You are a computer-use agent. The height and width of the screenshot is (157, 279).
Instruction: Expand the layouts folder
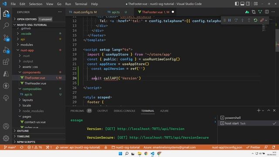pos(39,100)
